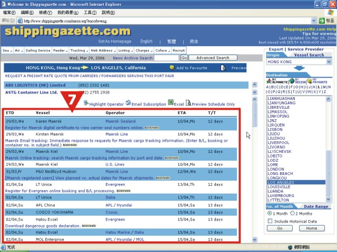Click up arrow of destination list scrollbar
This screenshot has height=252, width=337.
pyautogui.click(x=328, y=99)
